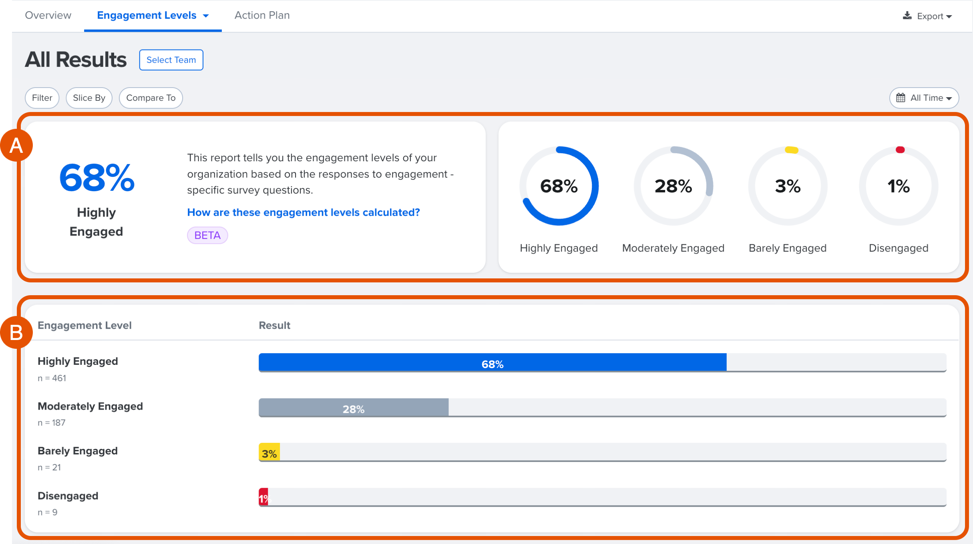Screen dimensions: 973x544
Task: Click the 68% Highly Engaged result bar
Action: tap(492, 363)
